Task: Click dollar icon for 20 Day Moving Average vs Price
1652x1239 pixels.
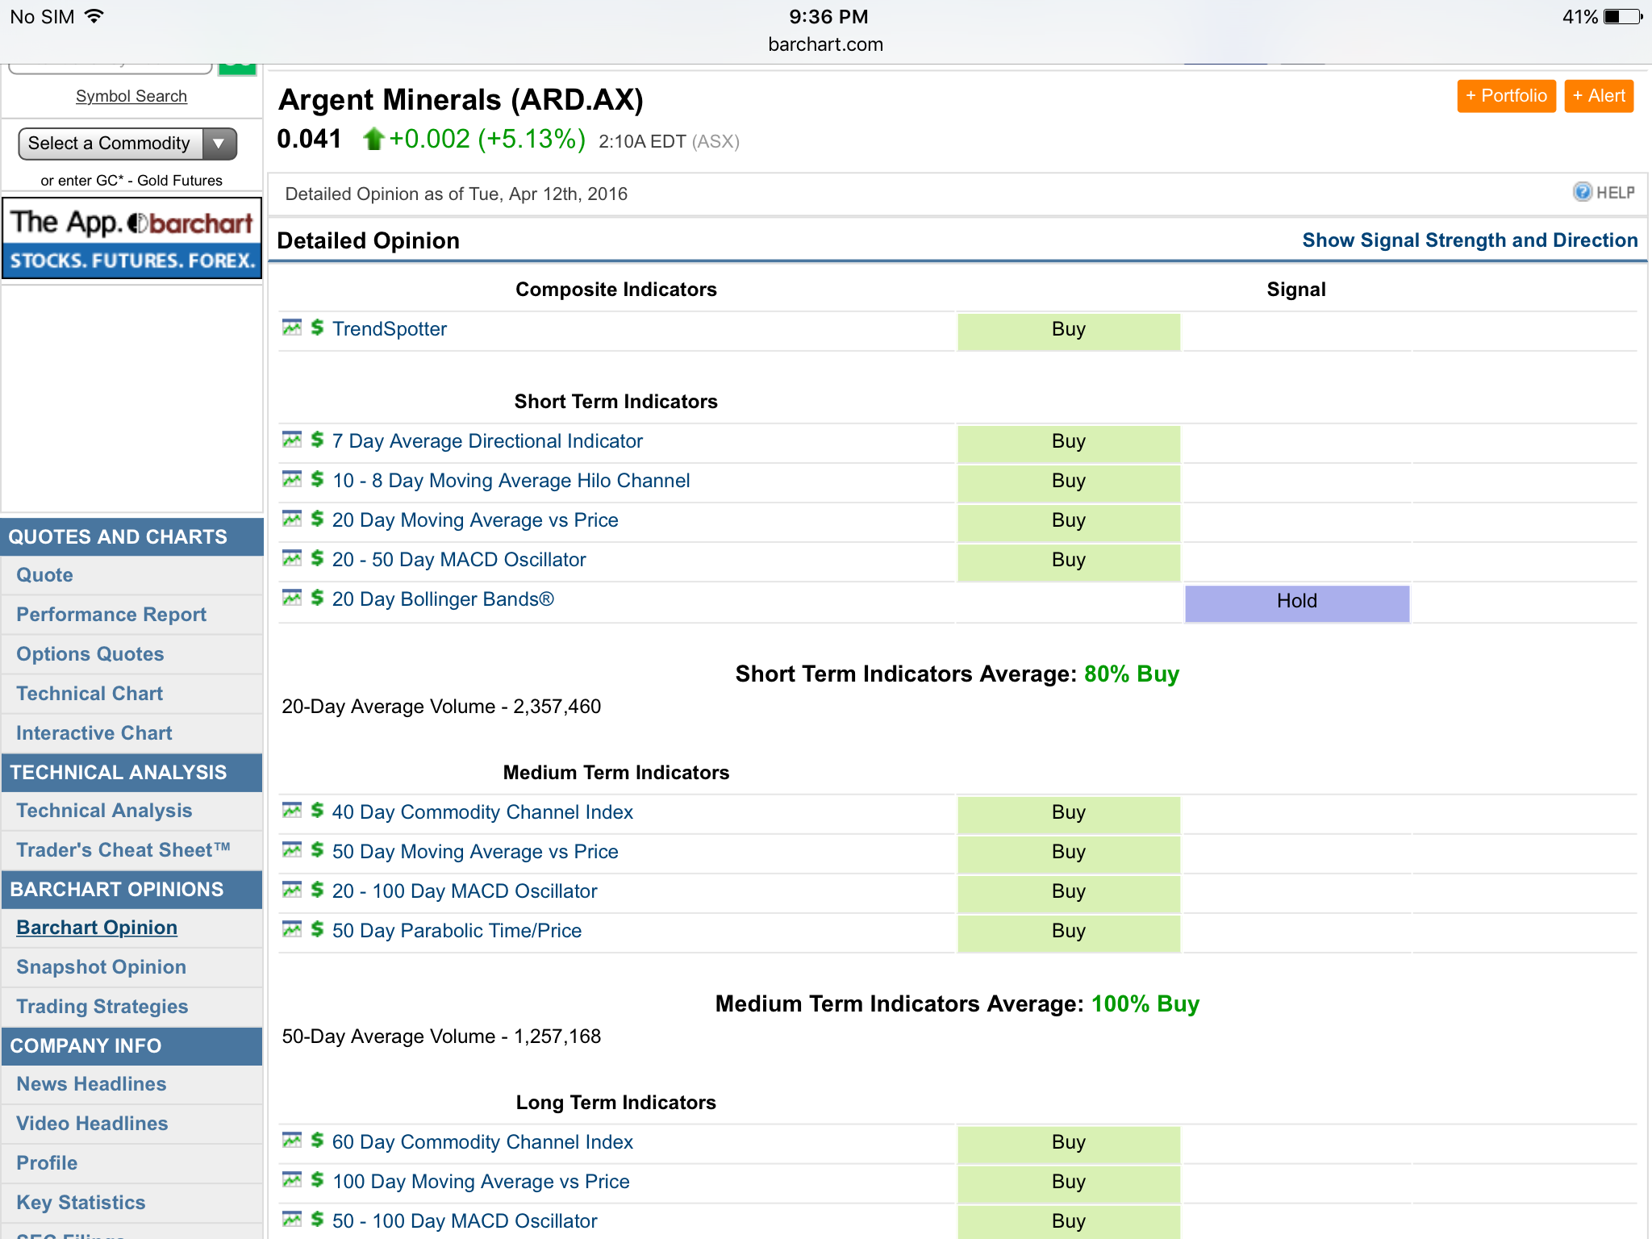Action: (317, 519)
